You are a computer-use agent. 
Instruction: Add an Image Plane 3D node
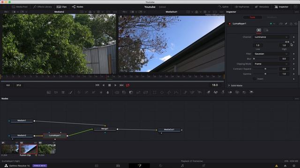pos(208,92)
